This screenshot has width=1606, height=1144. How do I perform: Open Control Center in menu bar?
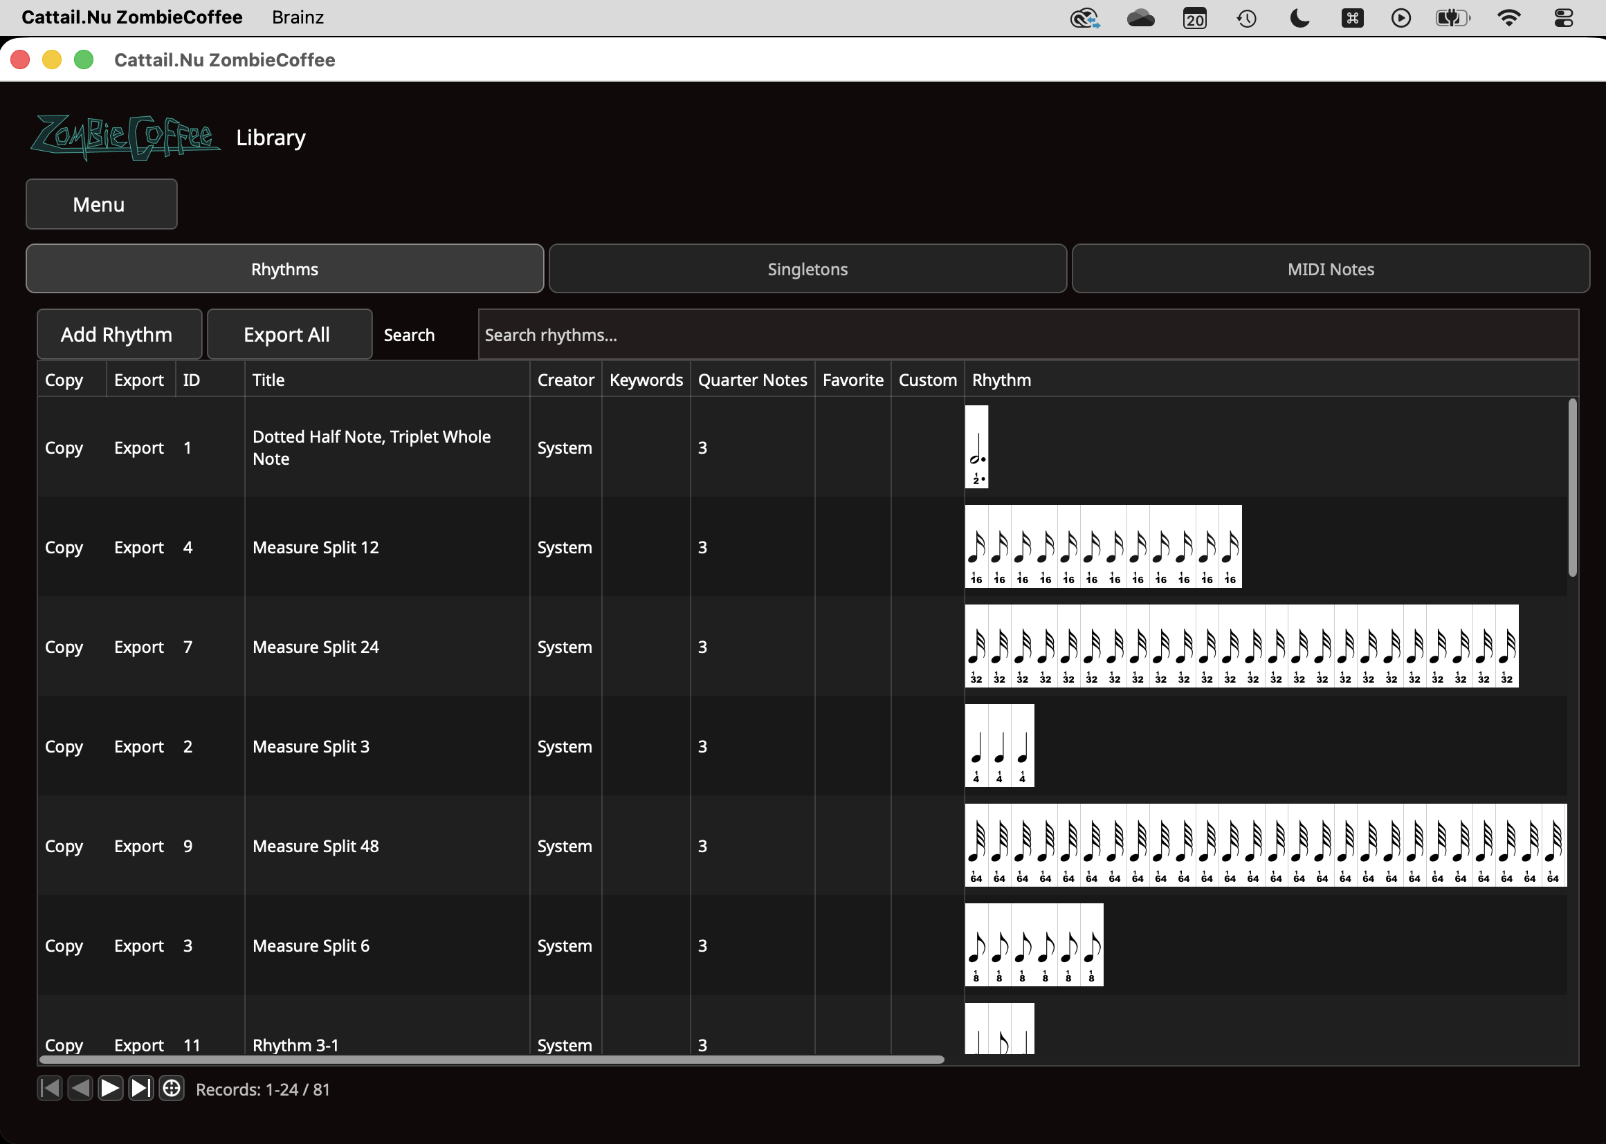point(1564,17)
